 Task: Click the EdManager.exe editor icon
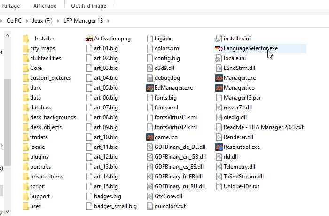[x=150, y=88]
